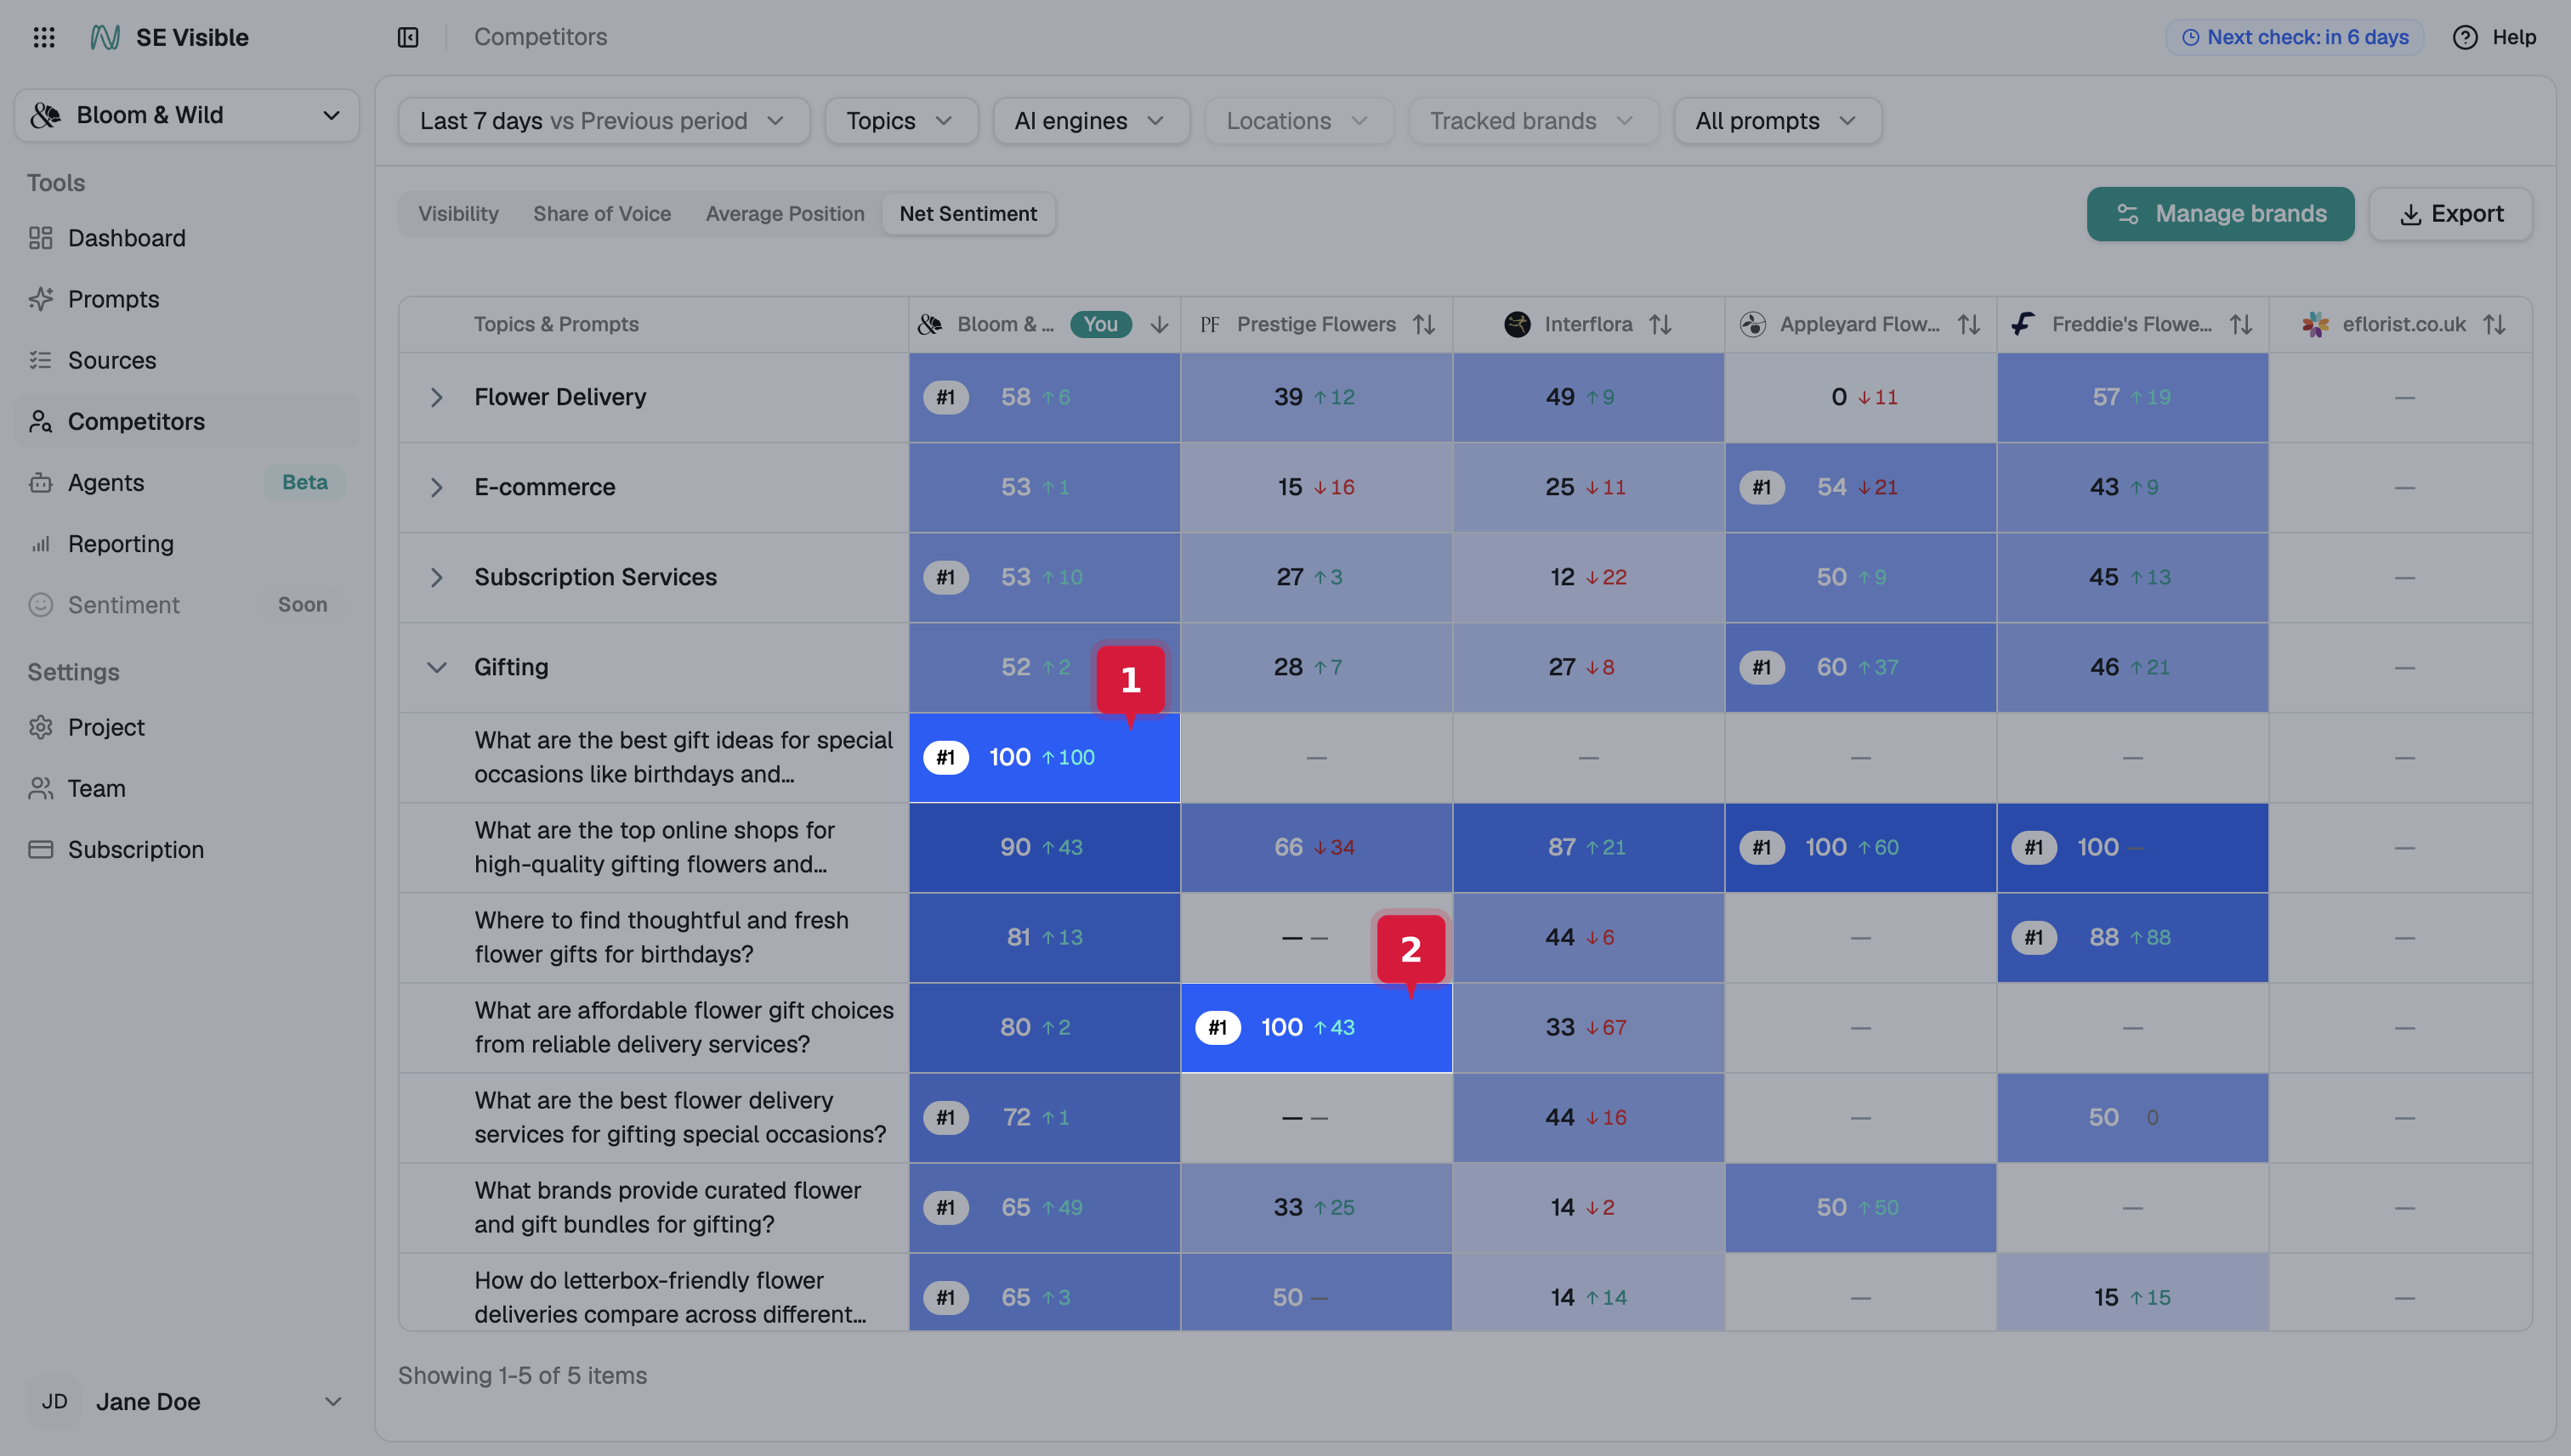Click Freddie's Flowers 88 birthday gifts cell
2571x1456 pixels.
(2132, 937)
